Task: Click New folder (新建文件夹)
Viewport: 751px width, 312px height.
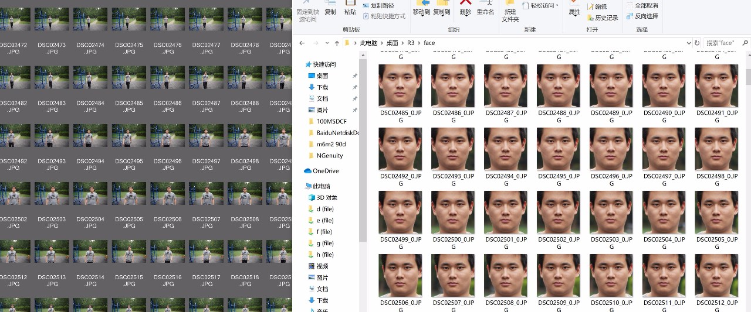Action: [x=510, y=12]
